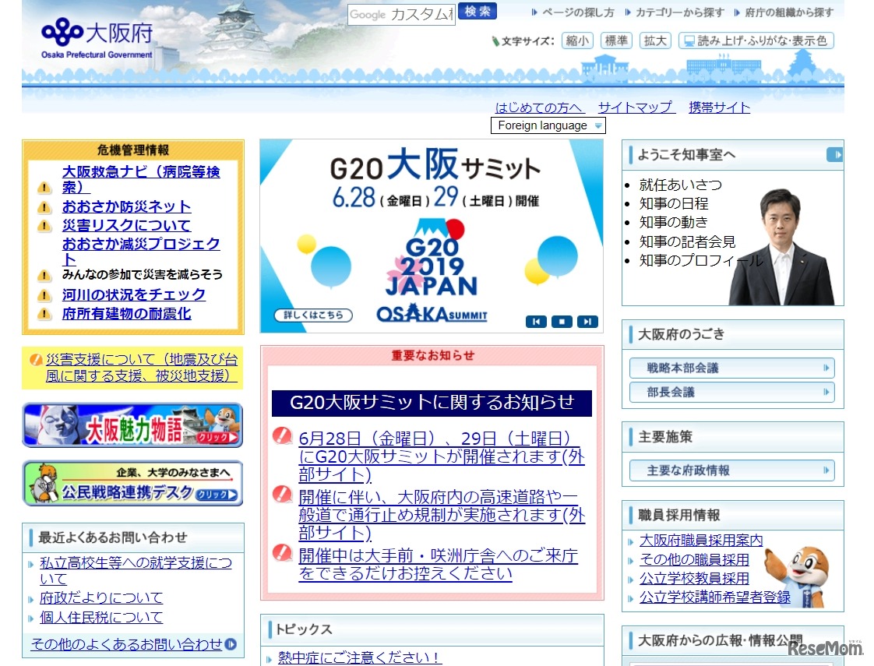This screenshot has width=874, height=666.
Task: Click the Google custom search field
Action: point(401,15)
